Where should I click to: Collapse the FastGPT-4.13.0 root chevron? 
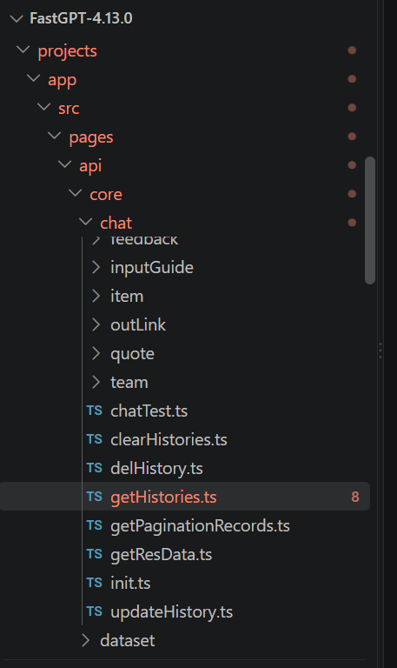17,18
